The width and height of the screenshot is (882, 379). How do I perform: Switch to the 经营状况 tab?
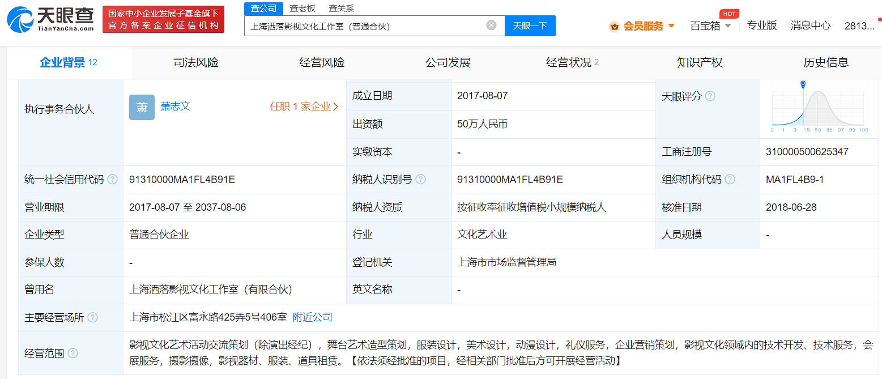573,62
